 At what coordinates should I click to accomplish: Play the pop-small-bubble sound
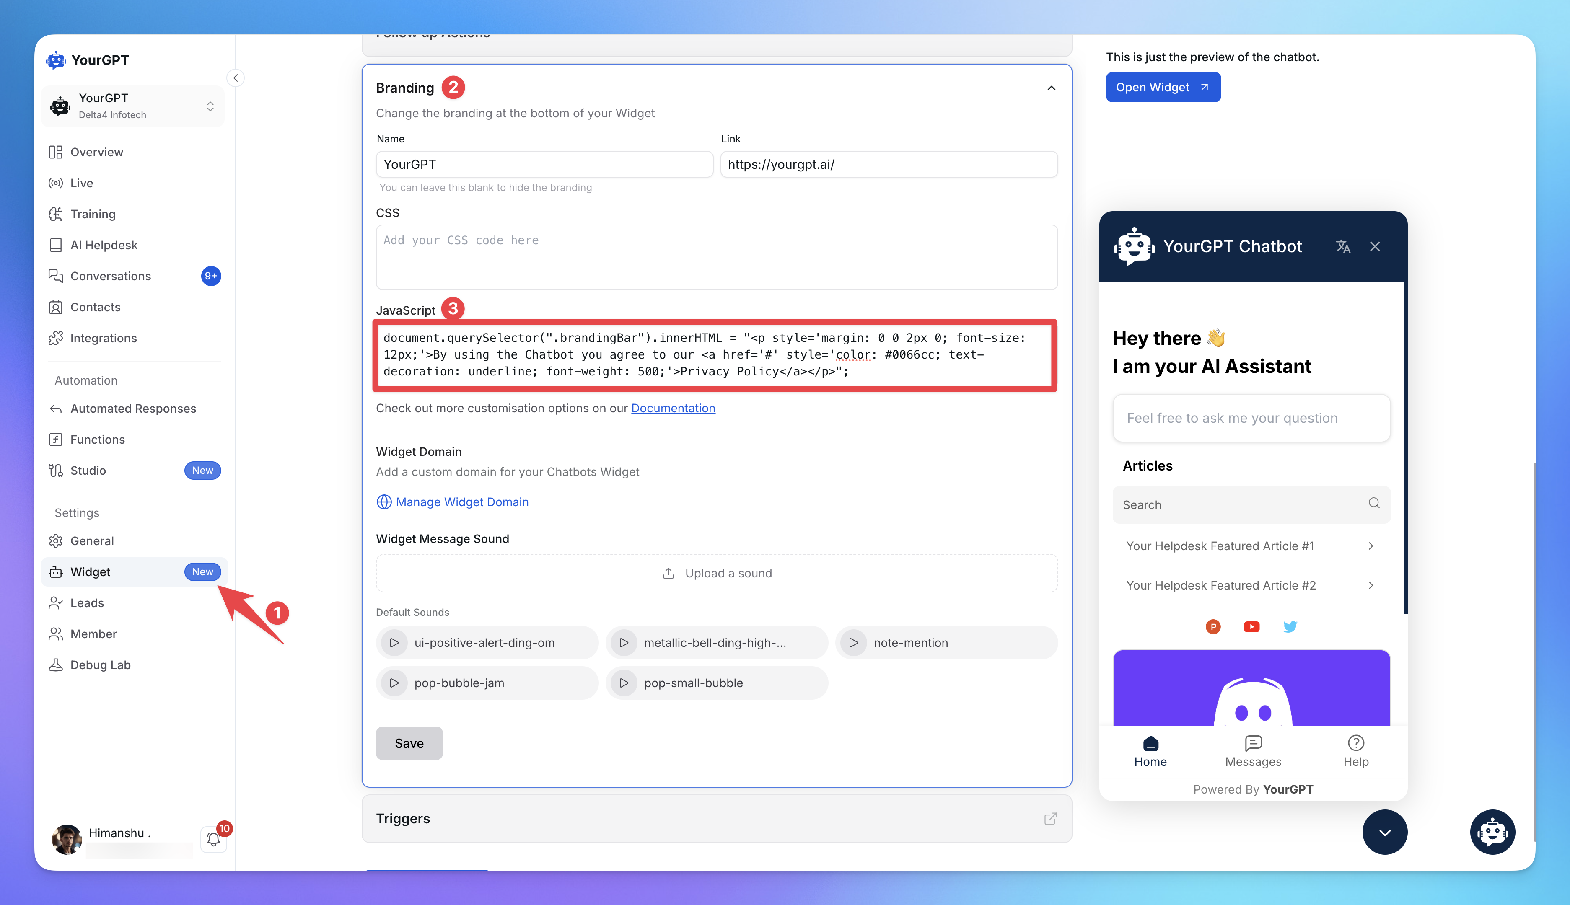[x=624, y=683]
